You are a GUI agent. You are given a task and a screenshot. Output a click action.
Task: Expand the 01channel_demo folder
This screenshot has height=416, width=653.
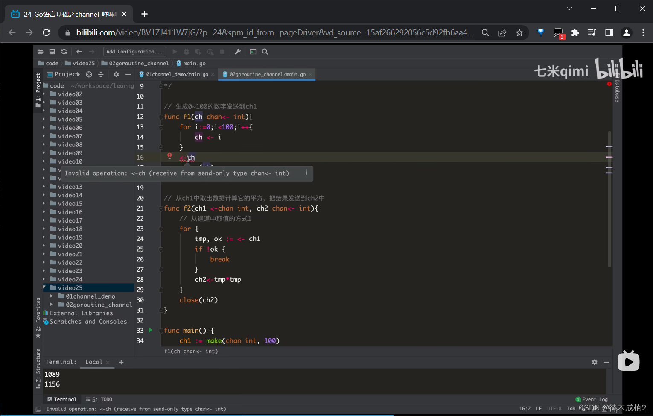coord(51,296)
